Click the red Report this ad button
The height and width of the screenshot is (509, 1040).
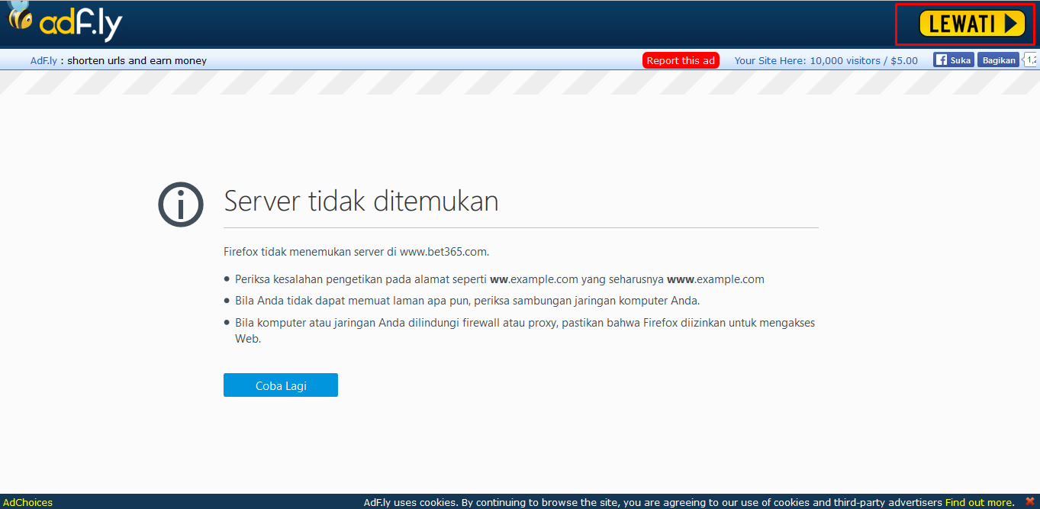click(x=681, y=60)
